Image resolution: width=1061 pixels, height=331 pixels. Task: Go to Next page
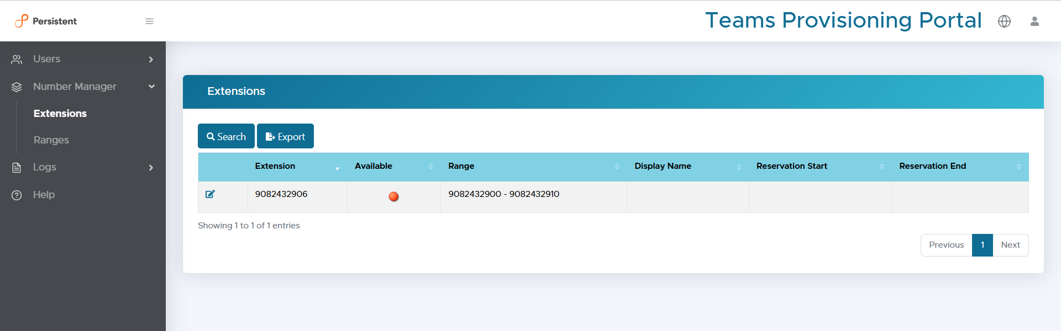tap(1010, 245)
